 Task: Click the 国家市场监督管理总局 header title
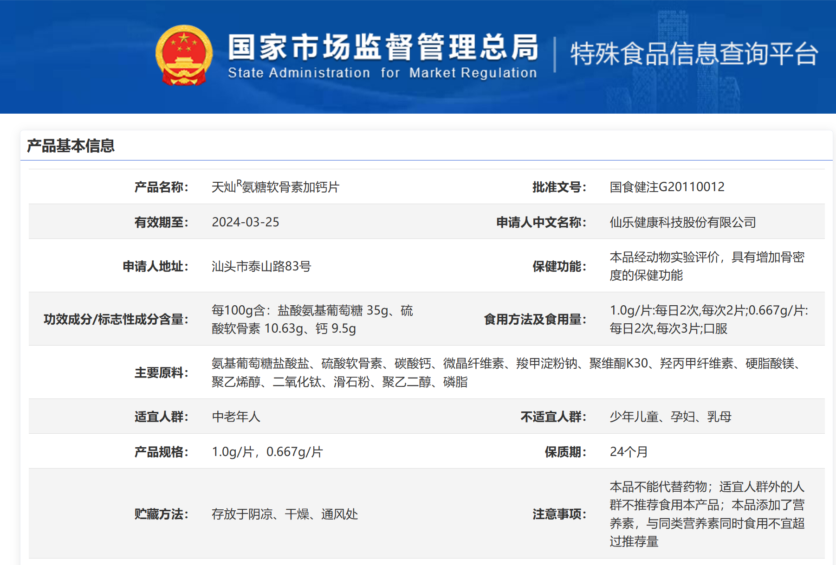383,47
